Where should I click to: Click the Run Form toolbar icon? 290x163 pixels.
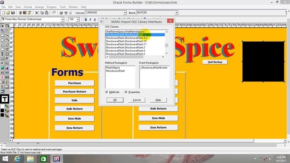click(x=20, y=13)
